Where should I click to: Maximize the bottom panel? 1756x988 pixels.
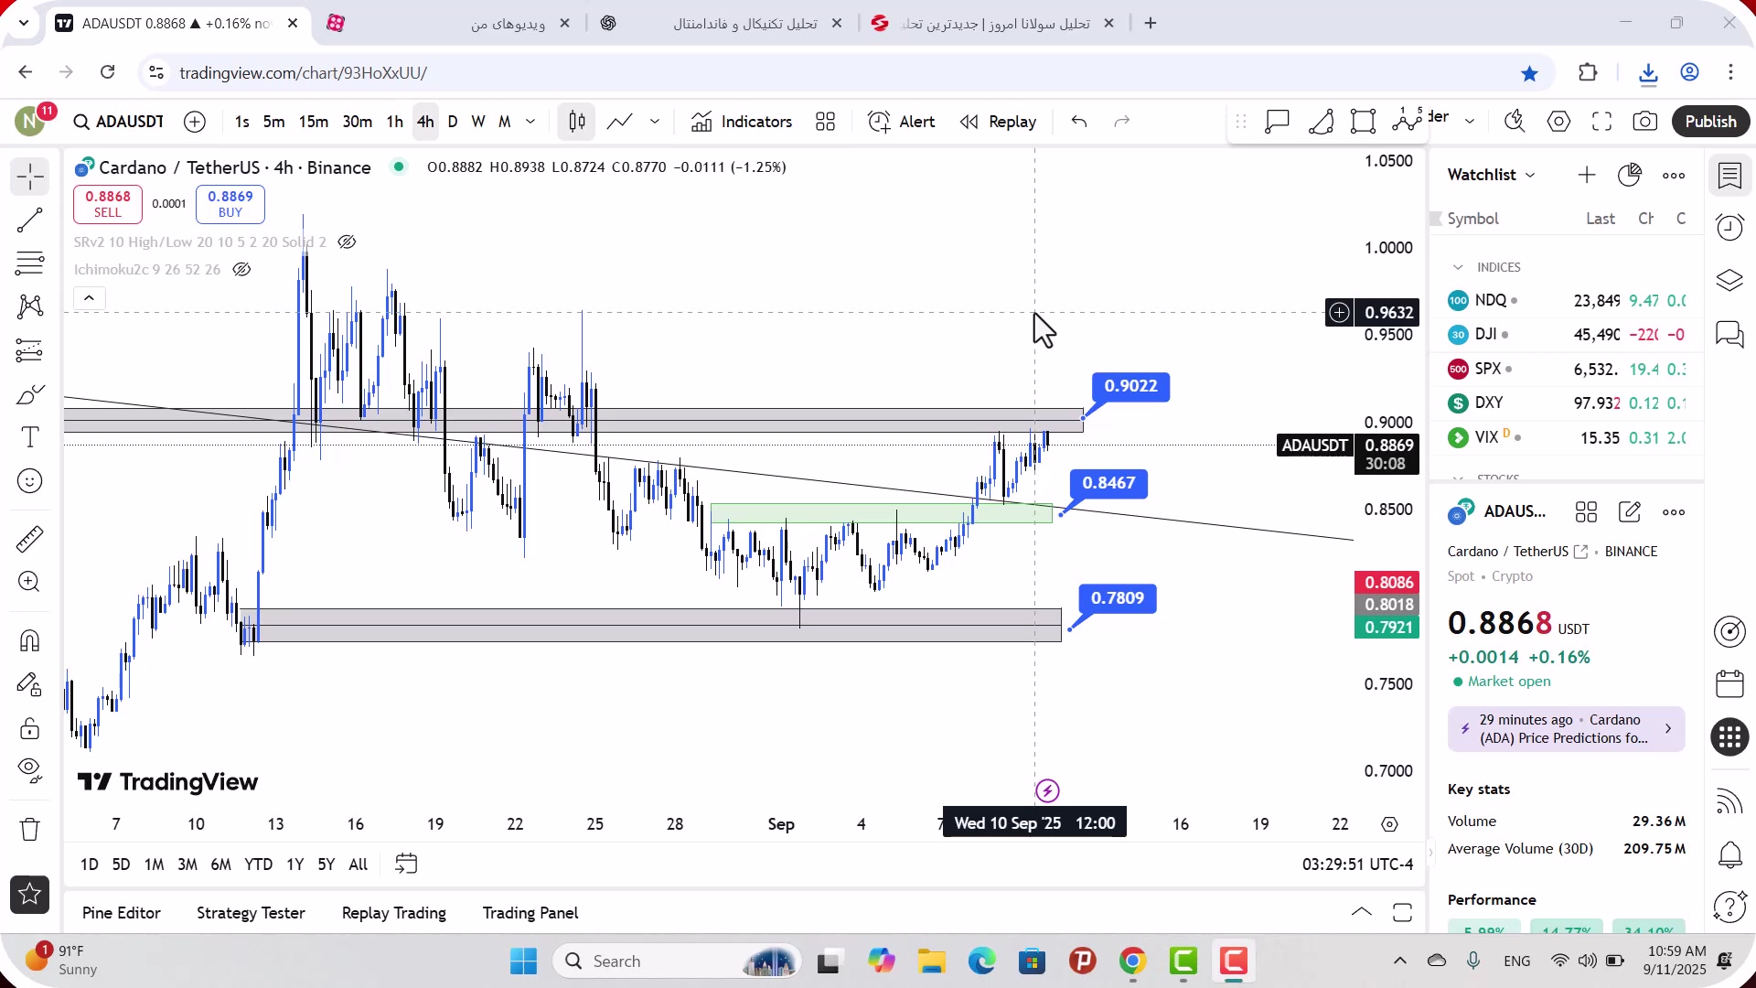tap(1402, 912)
